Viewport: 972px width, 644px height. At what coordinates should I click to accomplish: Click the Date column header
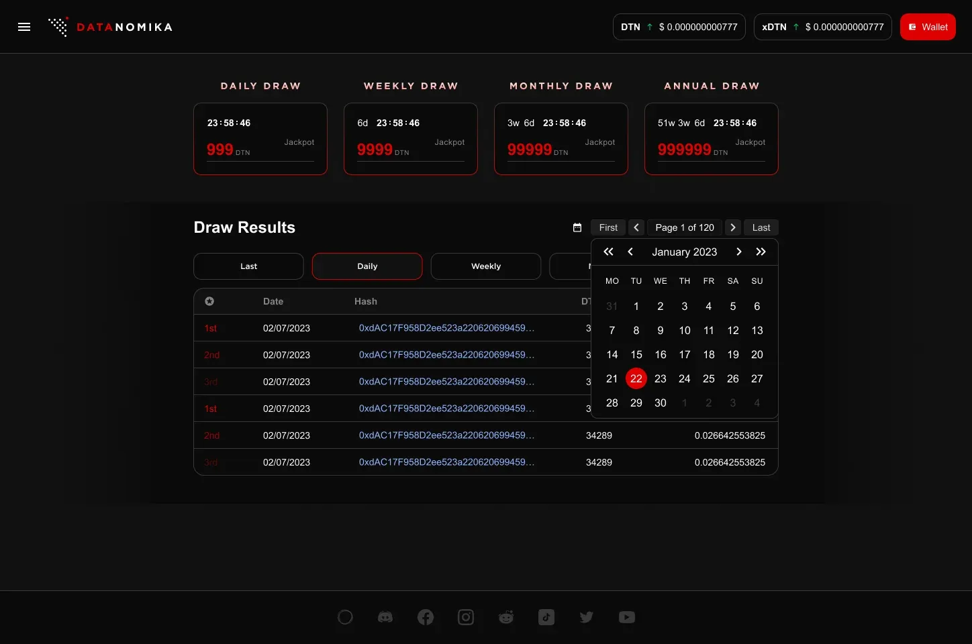pos(273,301)
